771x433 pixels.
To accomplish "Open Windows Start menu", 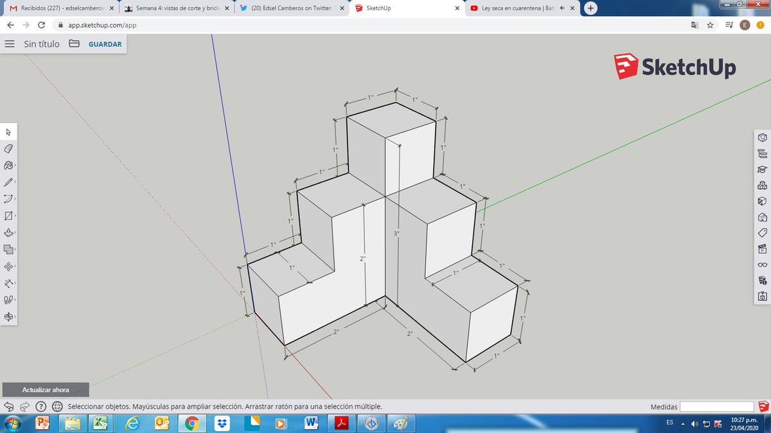I will 13,423.
